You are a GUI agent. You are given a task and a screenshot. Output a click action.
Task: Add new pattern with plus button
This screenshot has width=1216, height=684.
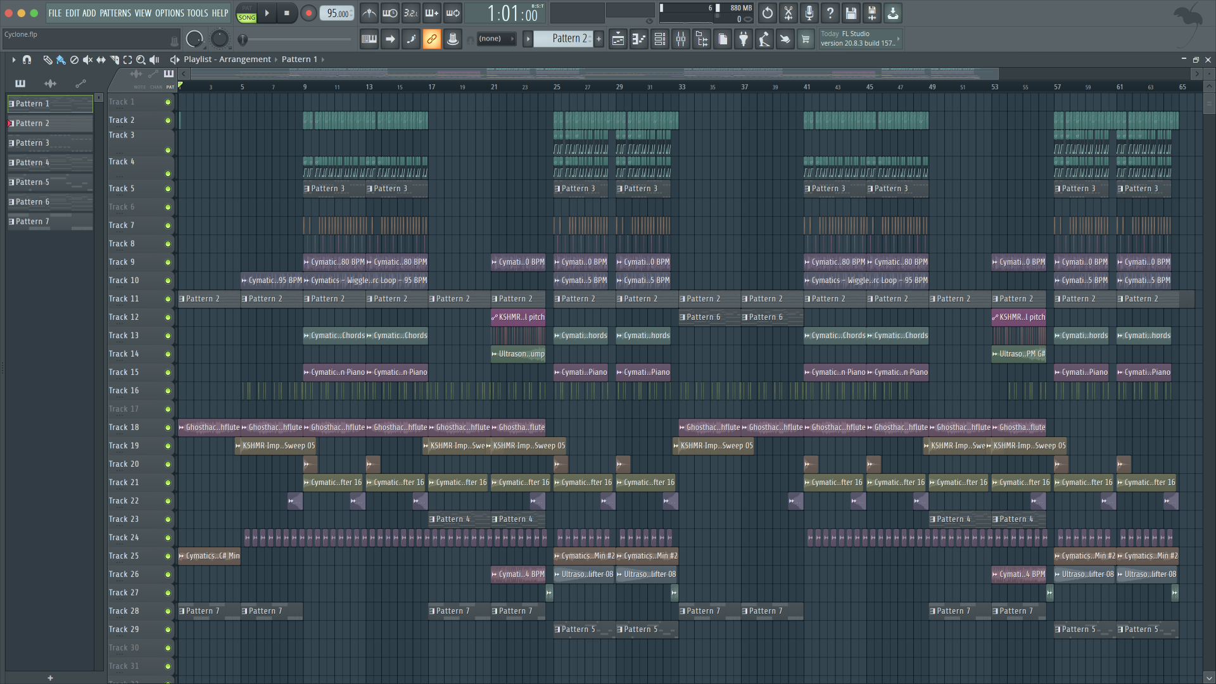598,39
